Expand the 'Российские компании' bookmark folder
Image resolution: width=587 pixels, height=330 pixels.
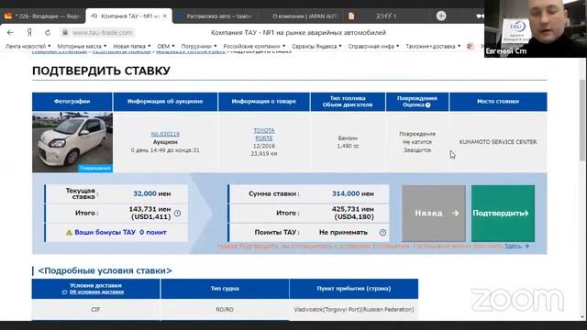pos(254,46)
